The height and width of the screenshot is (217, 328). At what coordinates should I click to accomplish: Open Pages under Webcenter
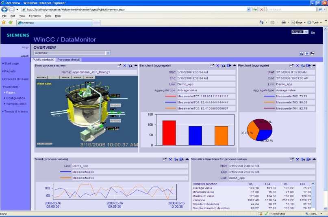[x=11, y=92]
